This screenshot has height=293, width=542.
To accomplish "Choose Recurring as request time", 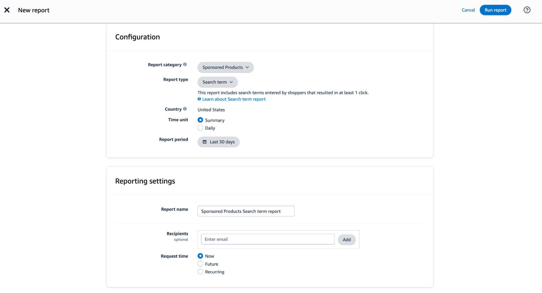I will tap(200, 272).
